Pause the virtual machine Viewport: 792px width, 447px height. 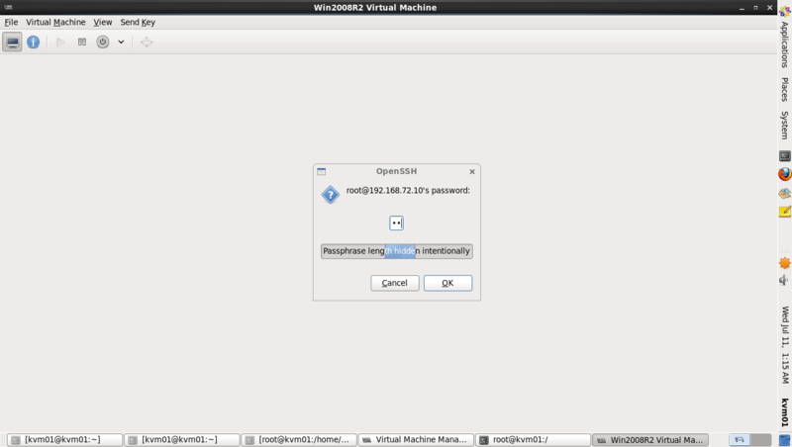click(x=82, y=42)
